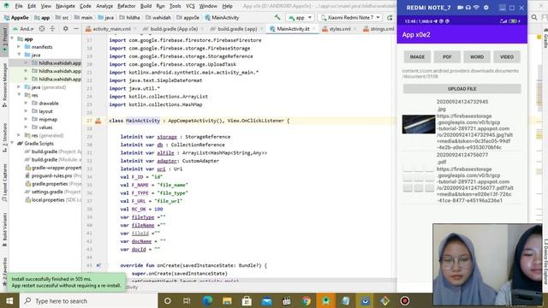This screenshot has width=548, height=308.
Task: Expand the manifests folder
Action: coord(19,47)
